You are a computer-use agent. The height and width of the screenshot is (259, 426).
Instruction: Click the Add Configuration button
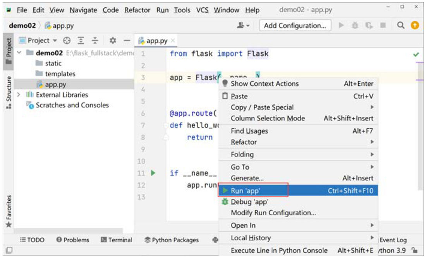pyautogui.click(x=295, y=26)
